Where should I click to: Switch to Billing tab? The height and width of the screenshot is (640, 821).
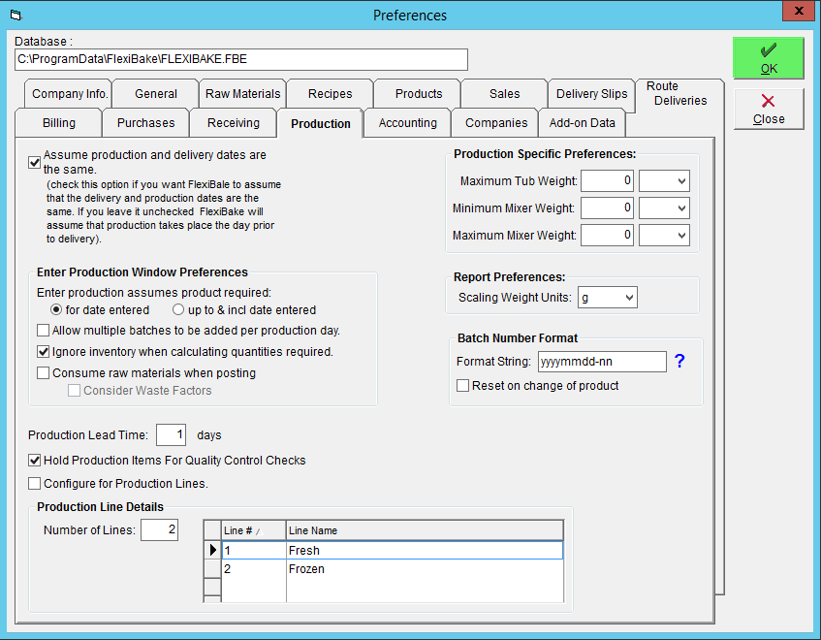58,123
